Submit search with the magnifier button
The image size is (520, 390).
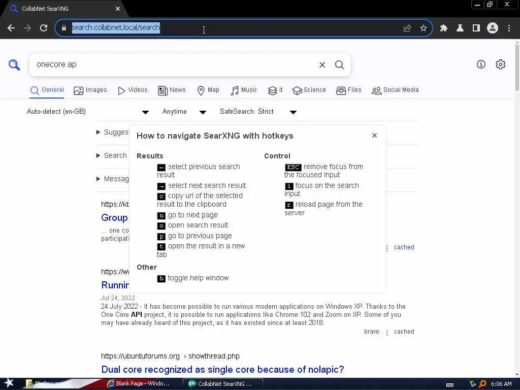click(339, 64)
